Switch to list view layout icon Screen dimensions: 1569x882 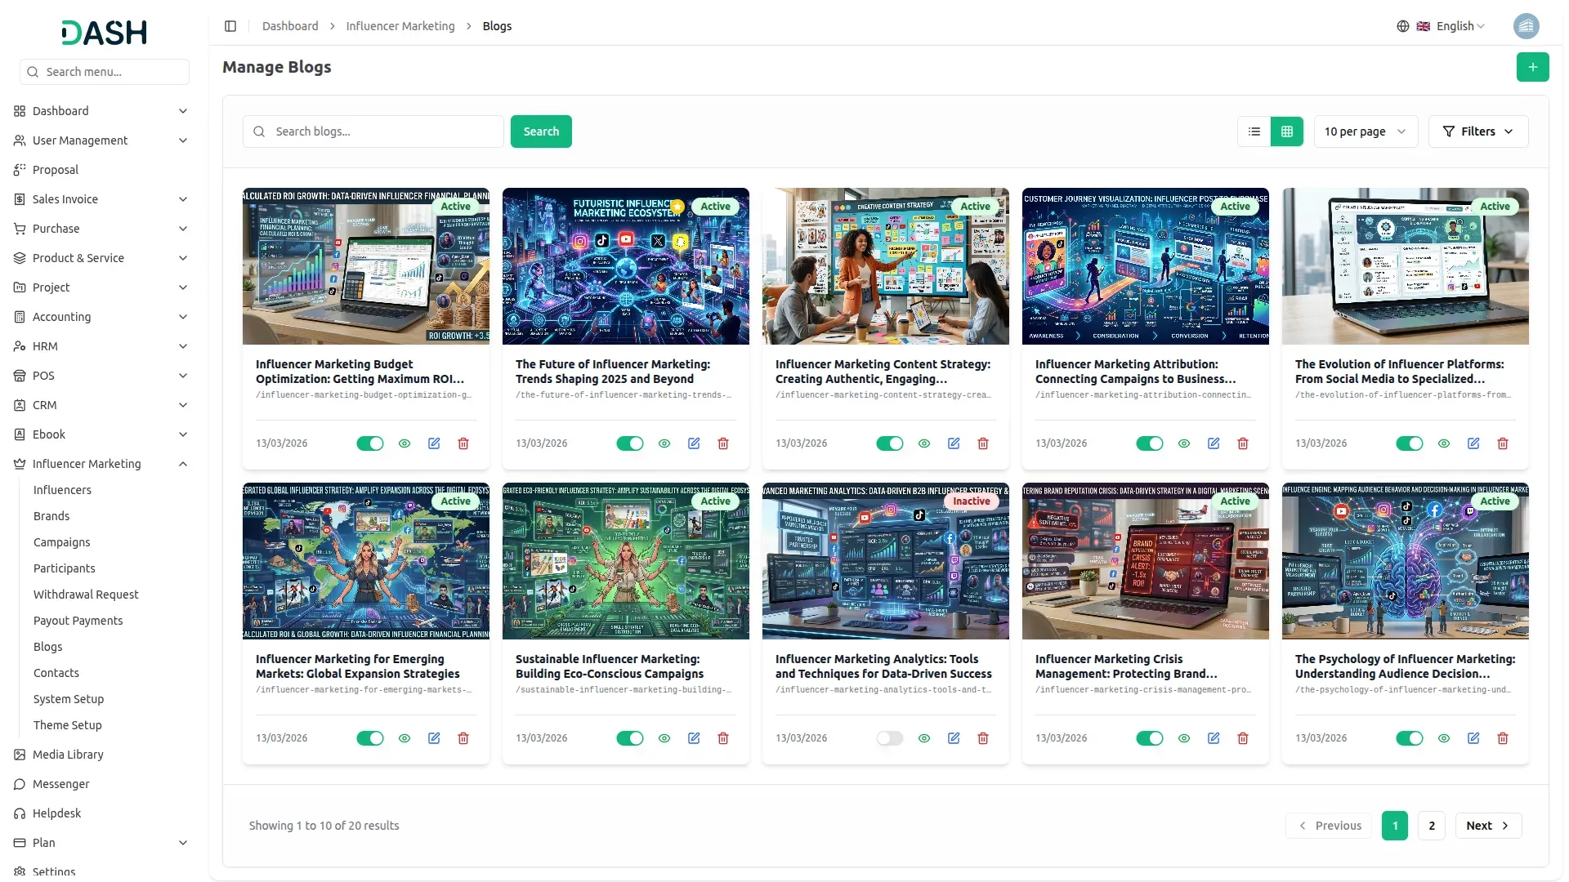pyautogui.click(x=1254, y=131)
